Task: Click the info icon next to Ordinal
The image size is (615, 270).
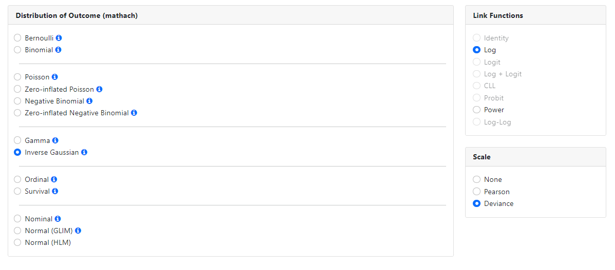Action: click(x=54, y=179)
